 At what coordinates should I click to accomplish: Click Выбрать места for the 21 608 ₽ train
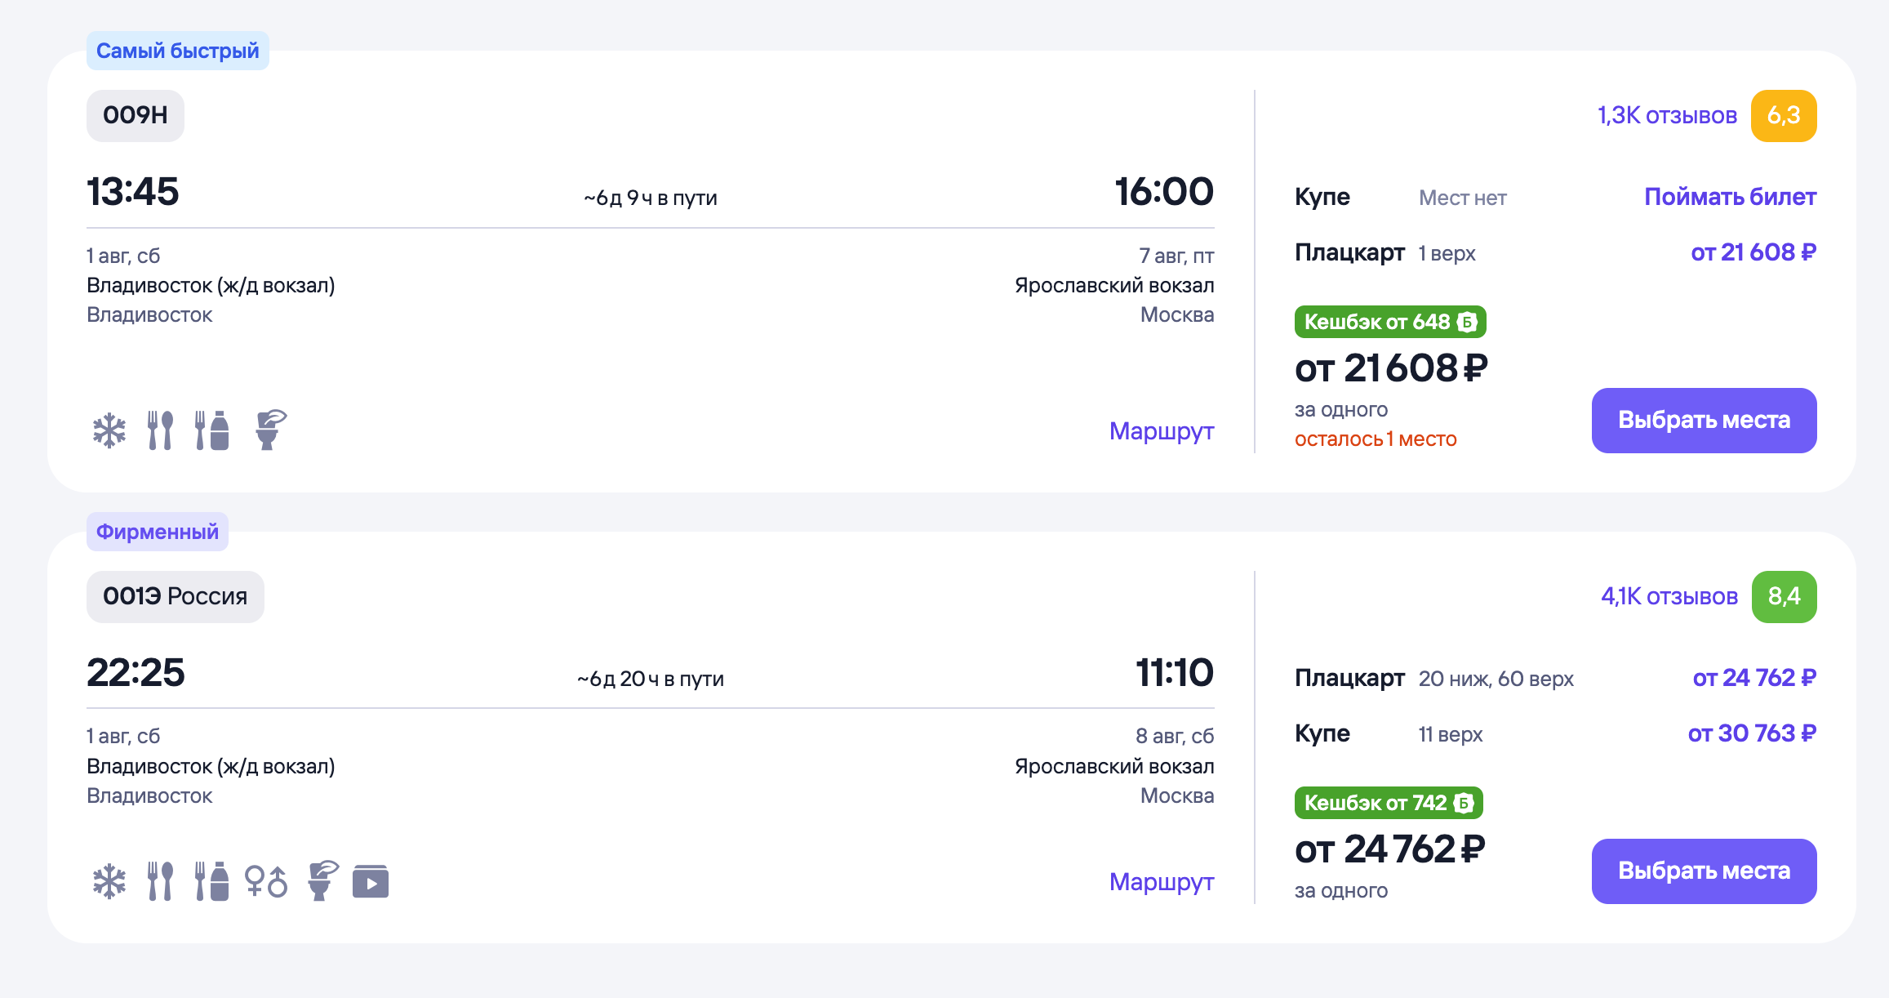coord(1704,420)
